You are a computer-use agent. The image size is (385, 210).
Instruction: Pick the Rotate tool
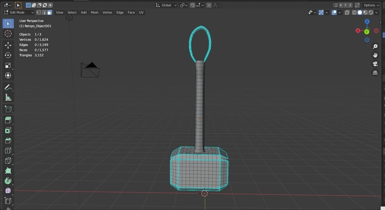8,55
